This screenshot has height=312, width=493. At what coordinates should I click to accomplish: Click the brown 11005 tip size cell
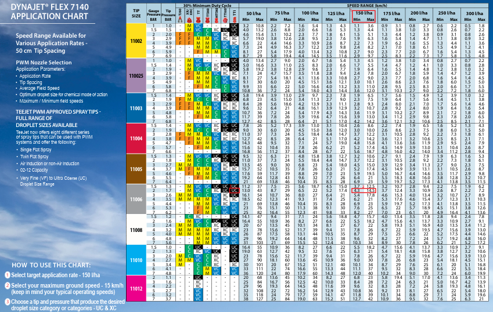coord(136,169)
